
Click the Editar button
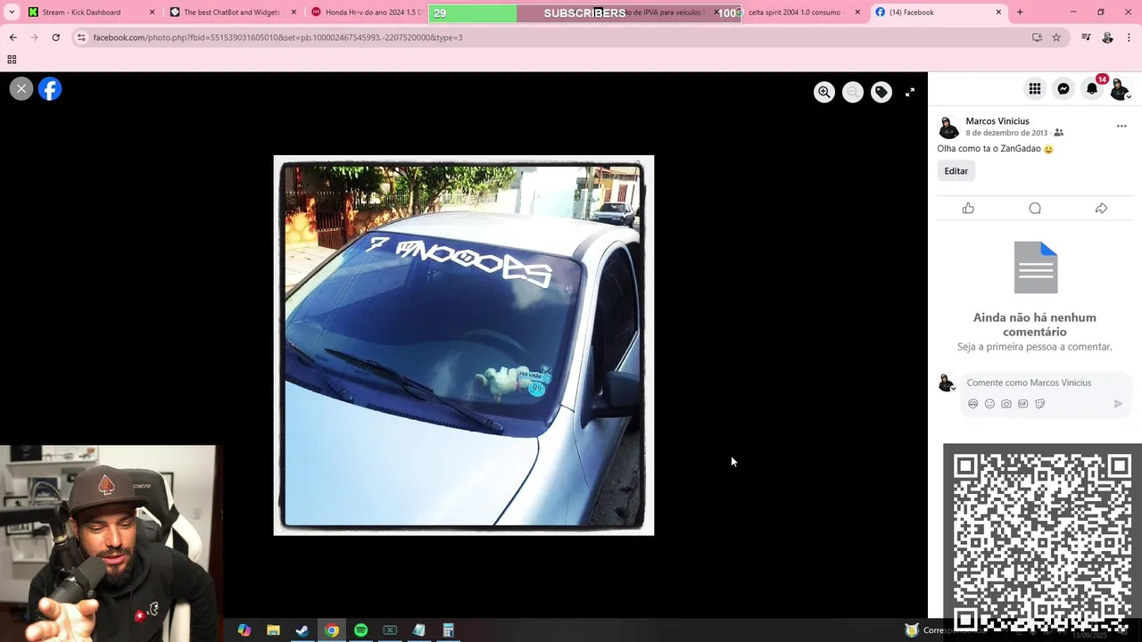pyautogui.click(x=956, y=171)
